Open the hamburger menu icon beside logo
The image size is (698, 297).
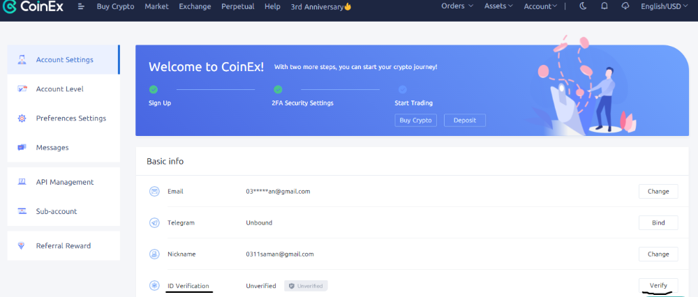[x=81, y=7]
